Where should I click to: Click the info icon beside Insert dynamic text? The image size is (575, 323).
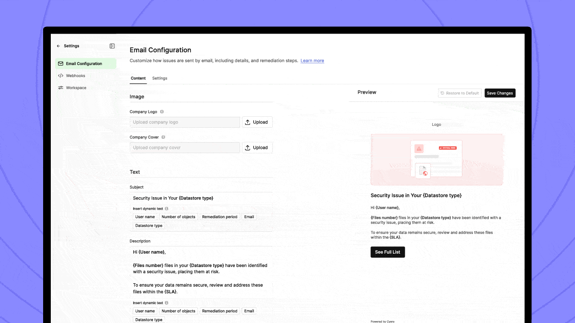point(166,208)
